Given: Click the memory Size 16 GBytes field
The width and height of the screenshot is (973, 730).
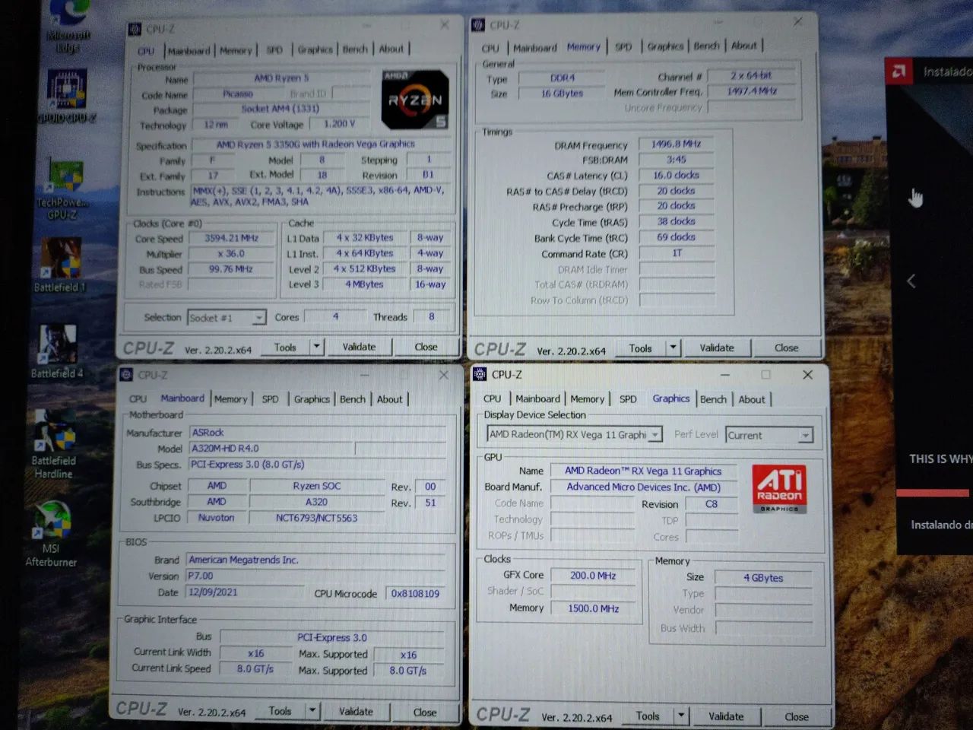Looking at the screenshot, I should (x=562, y=94).
